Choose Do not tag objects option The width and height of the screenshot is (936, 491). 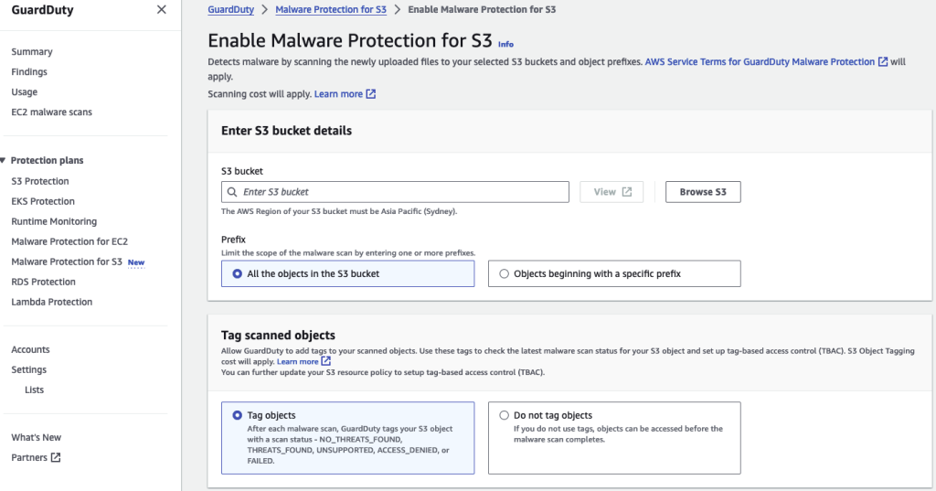tap(614, 438)
